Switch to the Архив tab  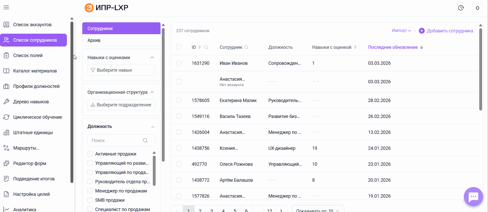pyautogui.click(x=94, y=40)
